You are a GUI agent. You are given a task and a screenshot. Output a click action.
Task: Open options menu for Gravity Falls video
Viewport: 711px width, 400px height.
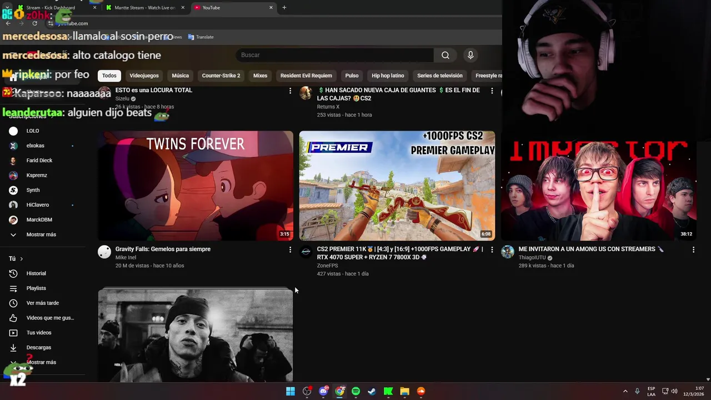[x=290, y=250]
